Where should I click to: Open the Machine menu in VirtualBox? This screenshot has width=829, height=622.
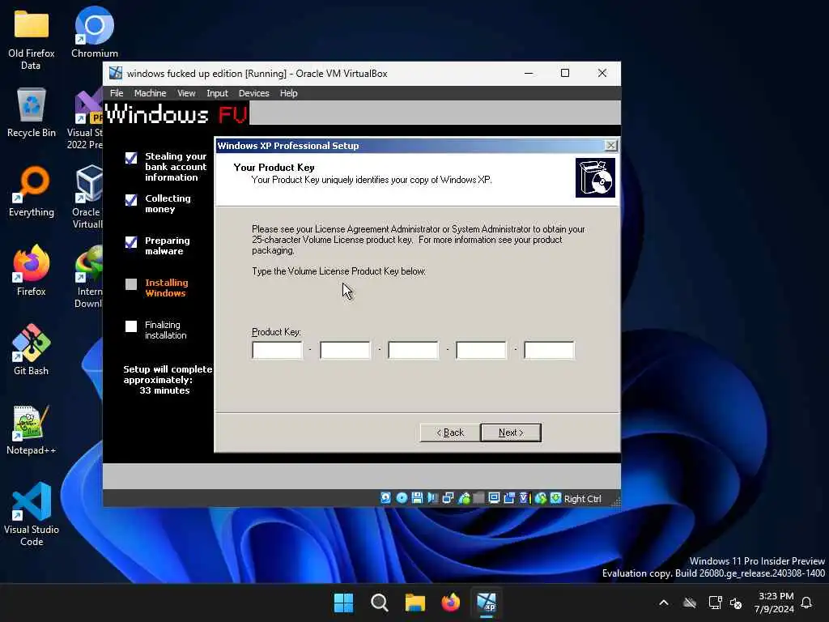[x=150, y=93]
